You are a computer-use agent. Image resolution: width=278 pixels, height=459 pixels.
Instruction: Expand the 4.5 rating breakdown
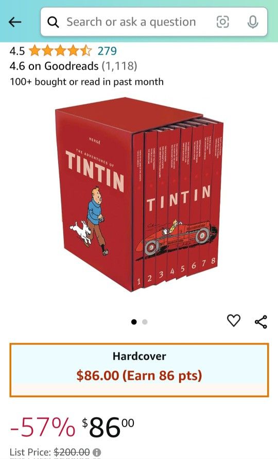click(18, 51)
